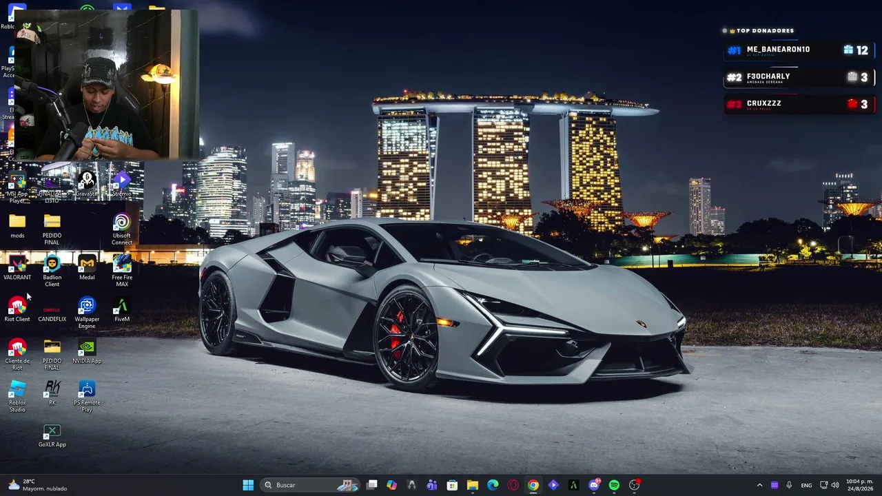The image size is (882, 496).
Task: Open Spotify from the taskbar
Action: click(614, 485)
